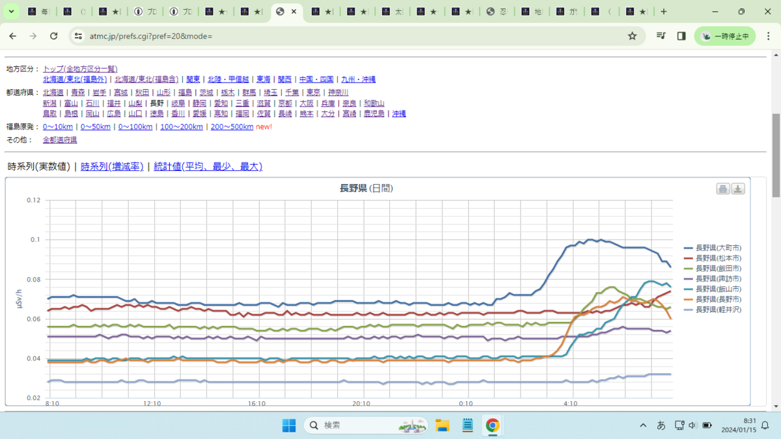Switch to the browser tab labeled 毎
Image resolution: width=781 pixels, height=439 pixels.
[38, 12]
